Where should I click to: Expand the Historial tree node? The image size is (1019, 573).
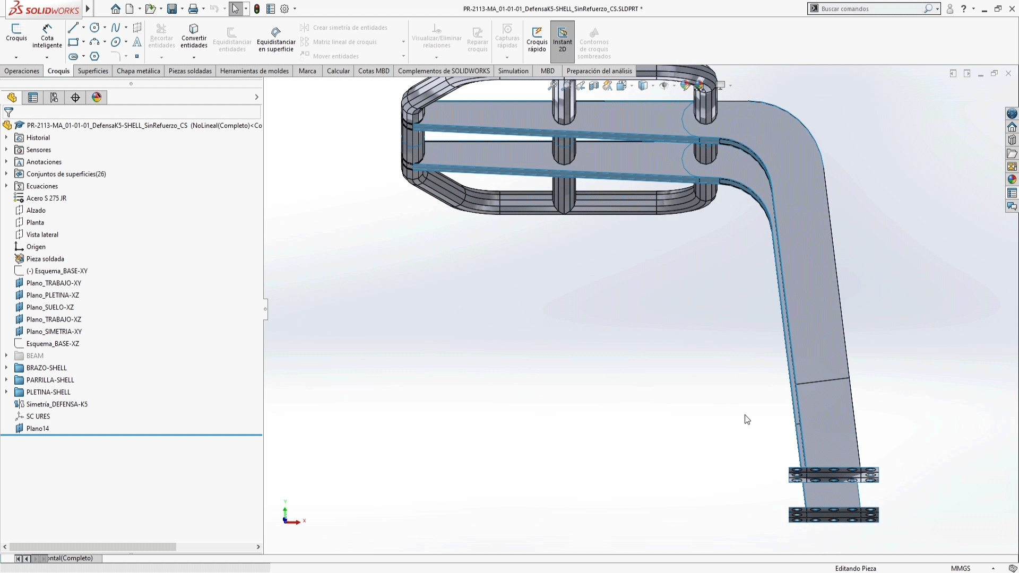(6, 137)
